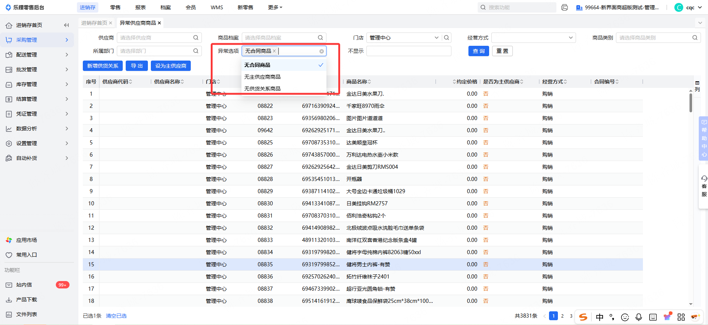Click the 导出 button
Screen dimensions: 708x325
pyautogui.click(x=137, y=66)
